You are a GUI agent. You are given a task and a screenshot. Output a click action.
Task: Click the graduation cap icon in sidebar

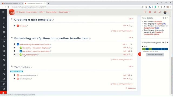pyautogui.click(x=4, y=56)
